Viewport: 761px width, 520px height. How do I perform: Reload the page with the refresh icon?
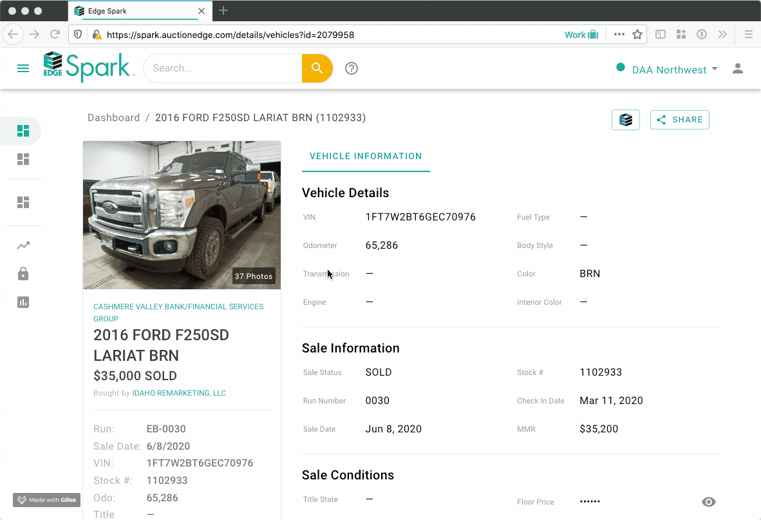55,34
